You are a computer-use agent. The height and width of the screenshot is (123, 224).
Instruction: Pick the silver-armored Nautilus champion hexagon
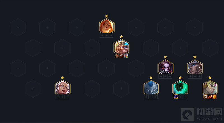pyautogui.click(x=151, y=87)
